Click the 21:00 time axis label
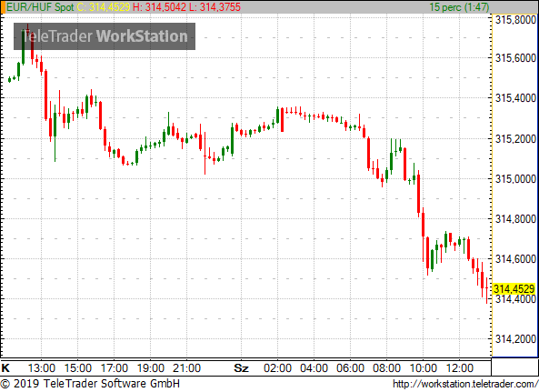The width and height of the screenshot is (539, 392). click(186, 368)
